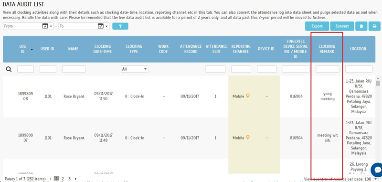This screenshot has height=182, width=382.
Task: Click the Attendance Slot filter field
Action: pyautogui.click(x=215, y=69)
